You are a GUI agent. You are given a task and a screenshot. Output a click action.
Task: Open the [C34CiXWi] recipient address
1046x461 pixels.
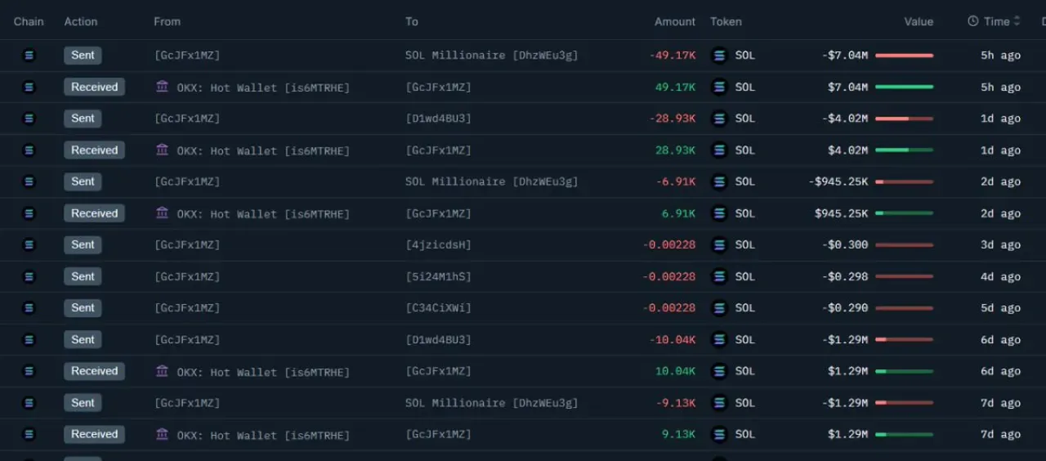tap(438, 308)
